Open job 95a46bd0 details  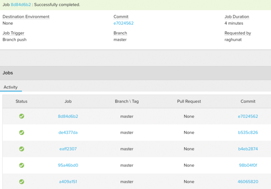point(68,165)
